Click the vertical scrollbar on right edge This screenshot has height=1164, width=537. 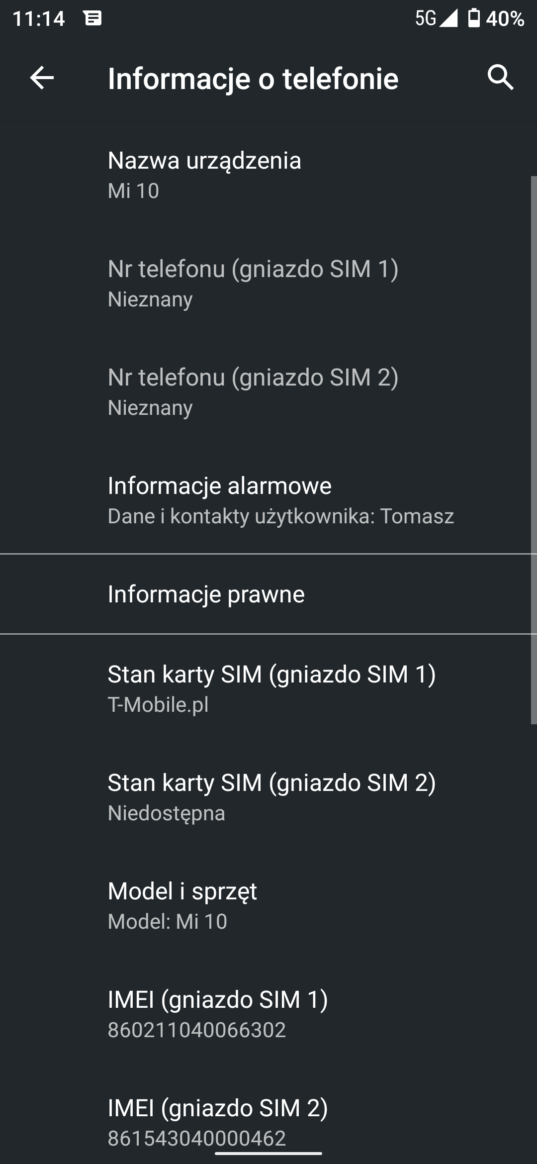(534, 450)
